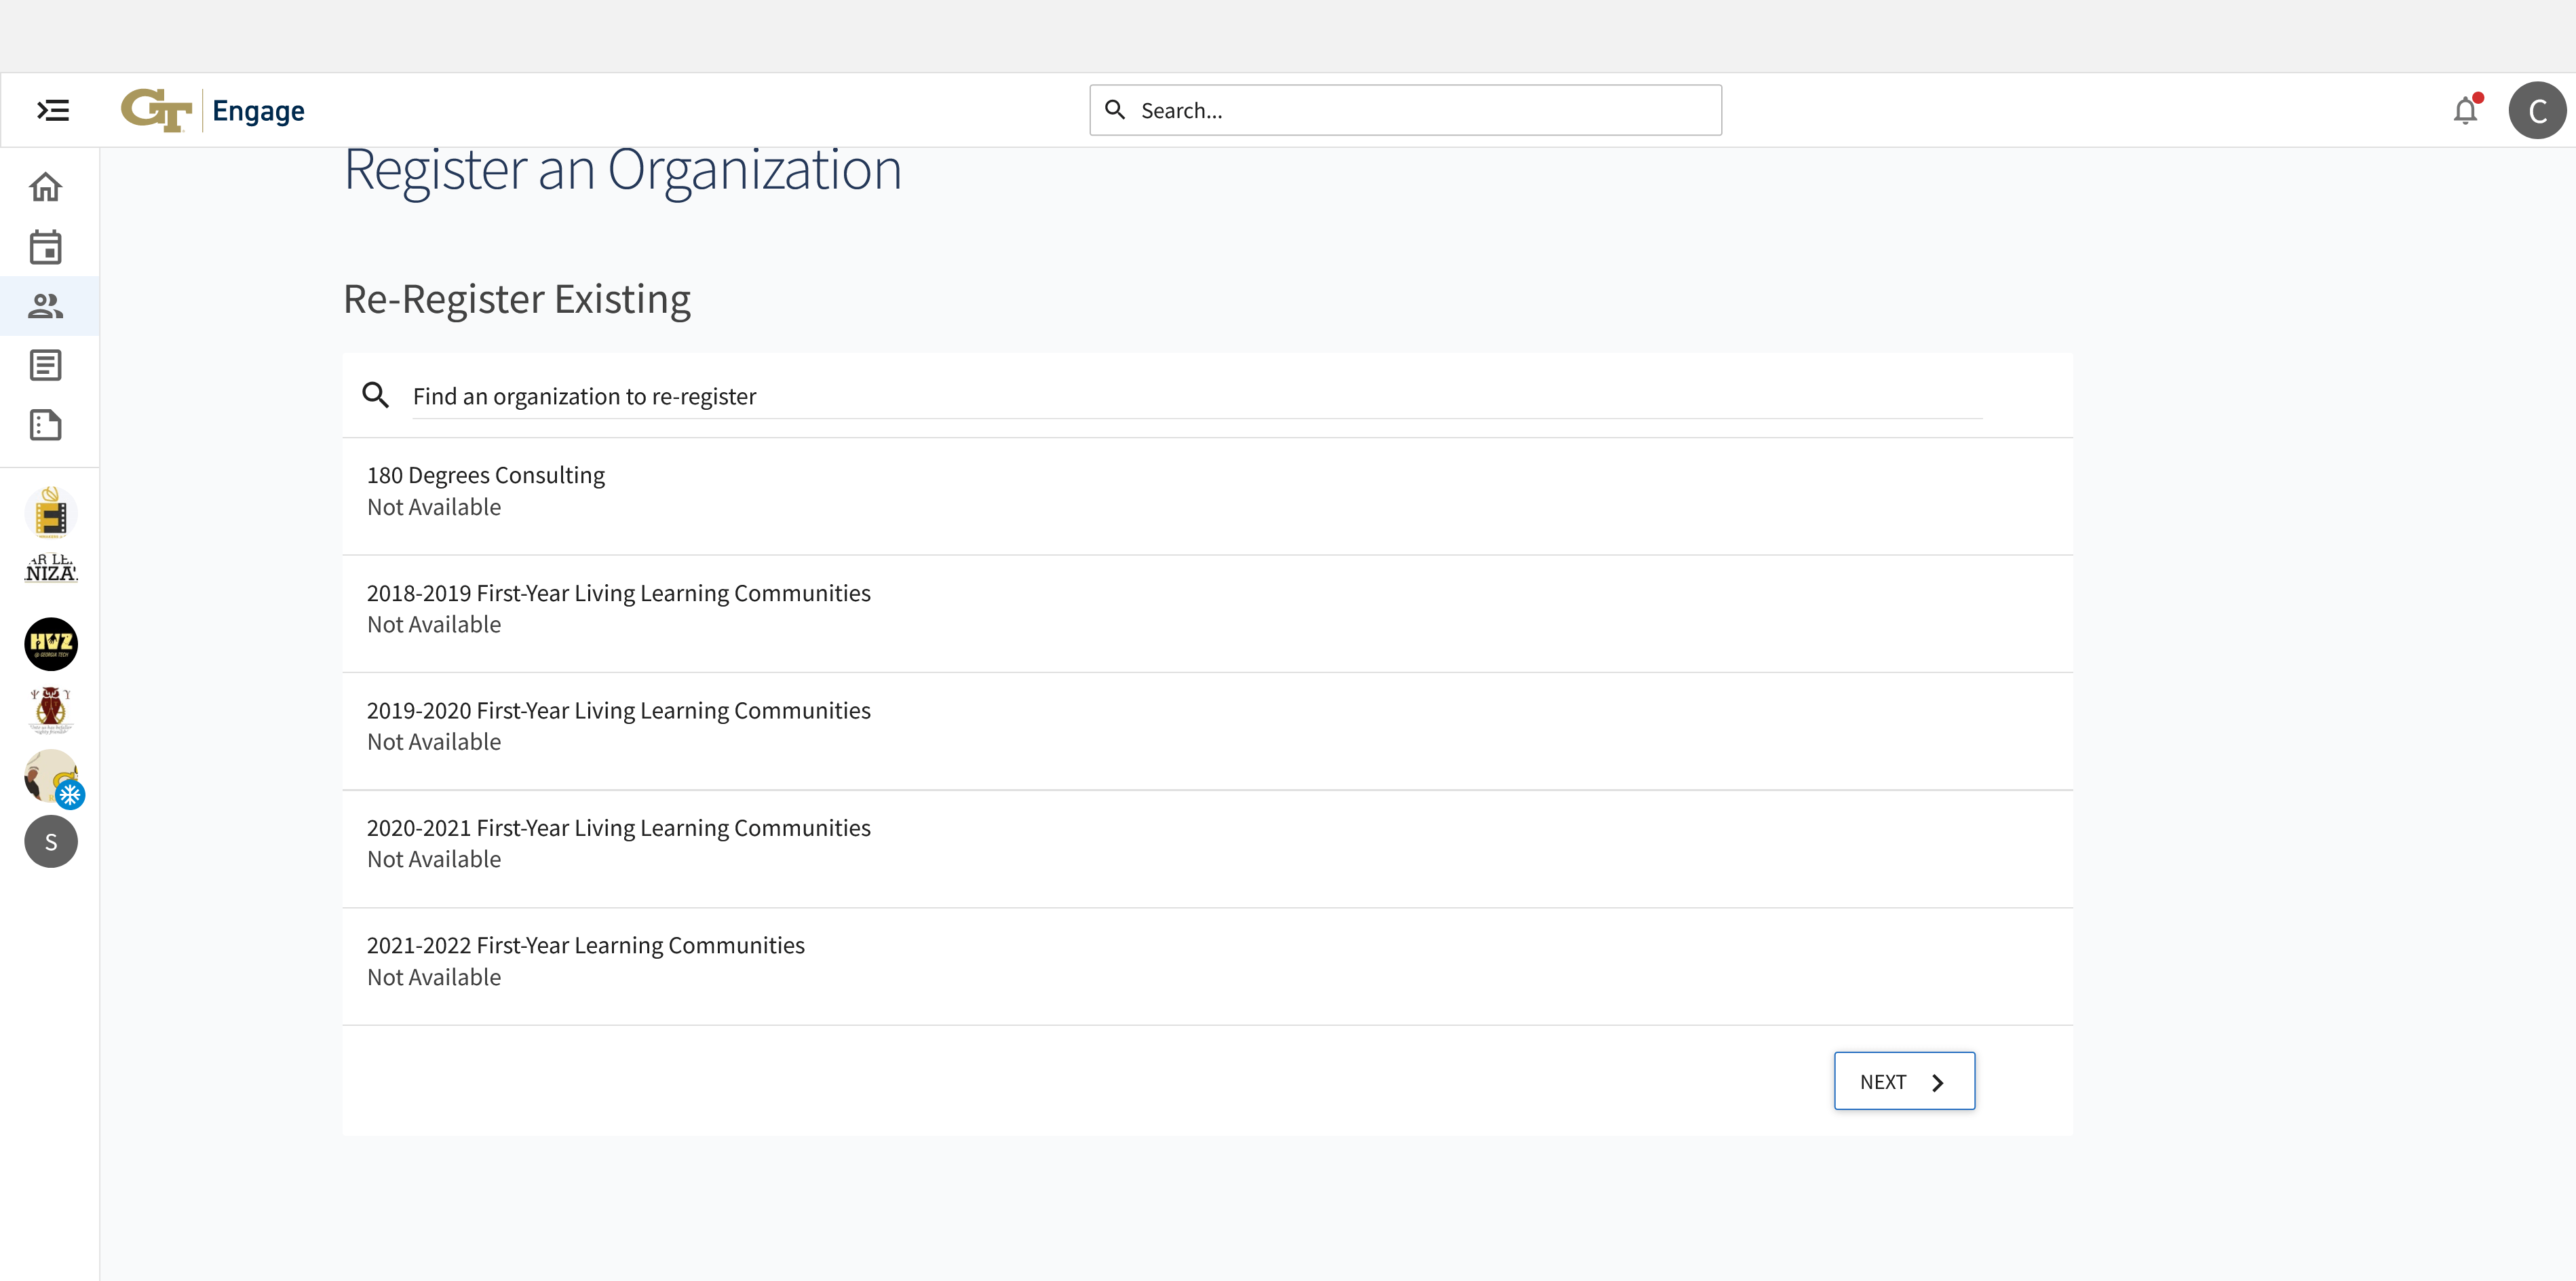This screenshot has width=2576, height=1281.
Task: Open the notifications bell
Action: (x=2466, y=110)
